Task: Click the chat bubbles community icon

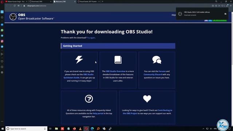Action: (x=157, y=60)
